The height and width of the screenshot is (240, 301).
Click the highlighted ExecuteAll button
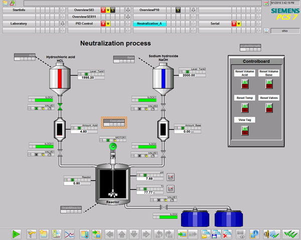(115, 122)
